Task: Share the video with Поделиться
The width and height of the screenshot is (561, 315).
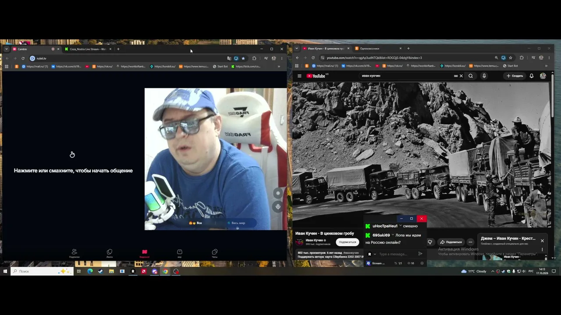Action: (451, 242)
